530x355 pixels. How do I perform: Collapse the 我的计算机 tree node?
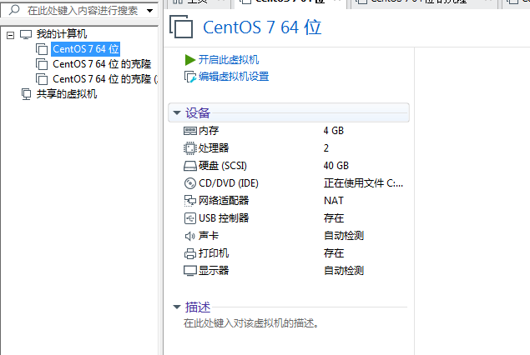coord(11,35)
